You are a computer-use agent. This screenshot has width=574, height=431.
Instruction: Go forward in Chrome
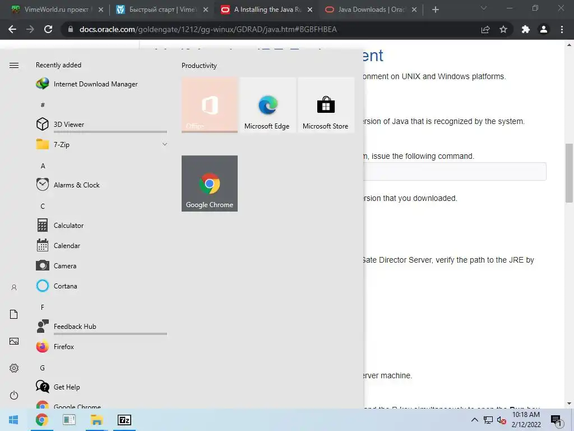point(30,29)
